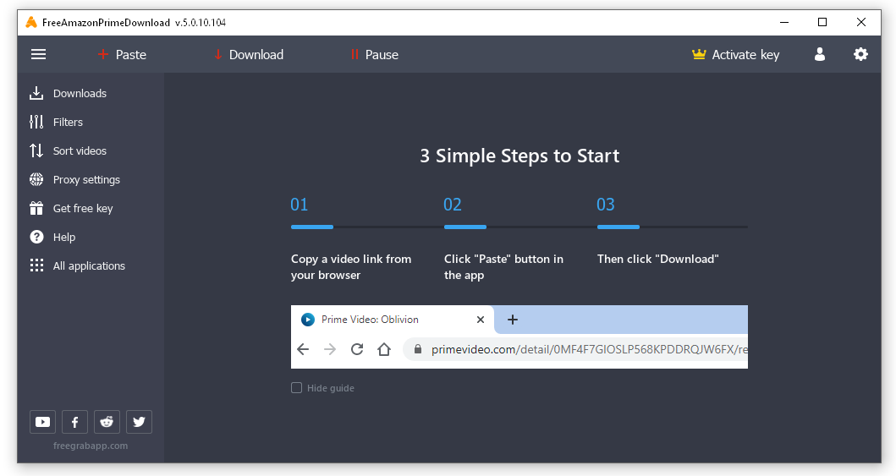Click the Downloads tray icon in sidebar
Screen dimensions: 896x476
[x=36, y=93]
